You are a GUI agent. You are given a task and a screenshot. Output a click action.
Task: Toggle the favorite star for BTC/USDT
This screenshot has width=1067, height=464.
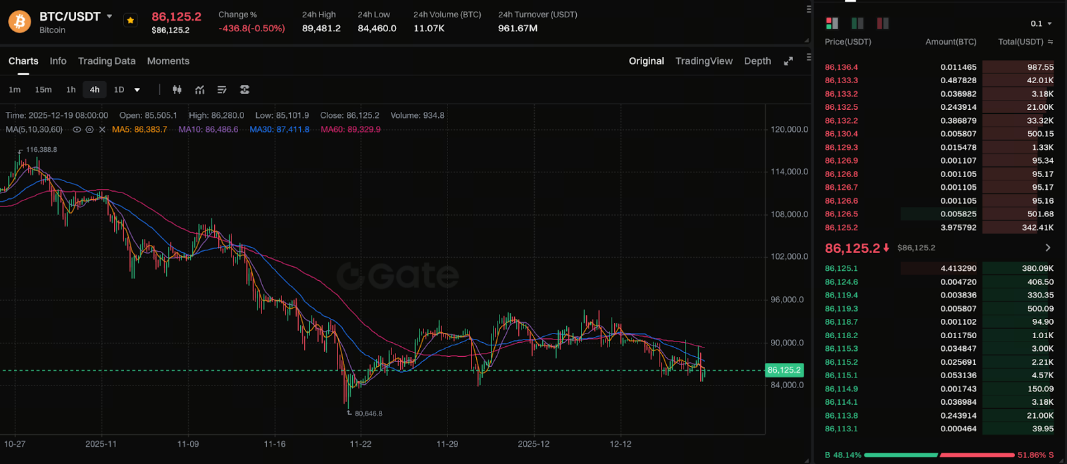click(131, 21)
